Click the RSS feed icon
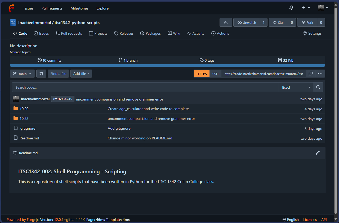 point(226,22)
